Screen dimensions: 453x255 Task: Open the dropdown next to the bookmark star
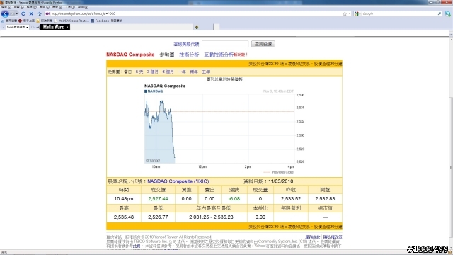point(350,13)
